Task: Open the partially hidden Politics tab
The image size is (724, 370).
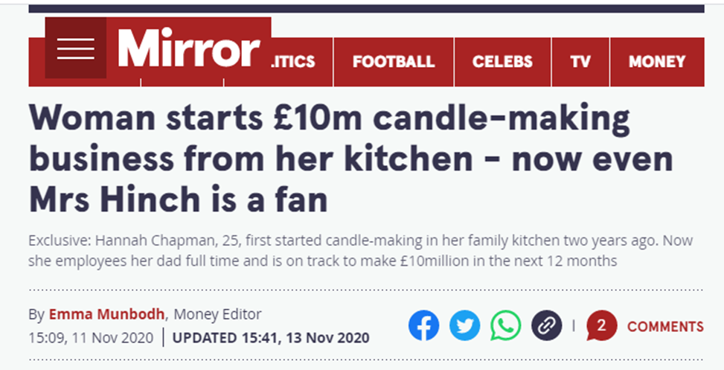Action: [293, 62]
